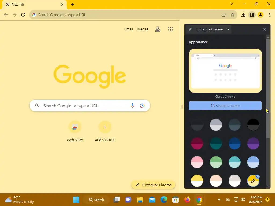Close the New Tab tab
The height and width of the screenshot is (206, 275).
point(62,5)
